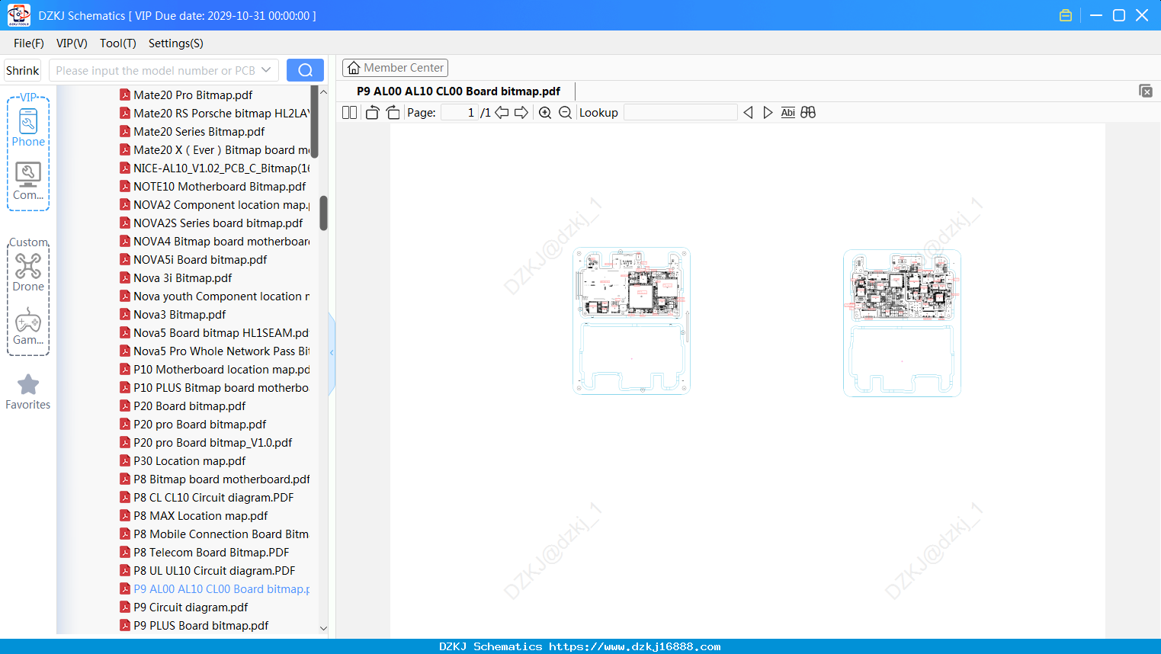Open the VIP(V) menu
Viewport: 1161px width, 654px height.
72,43
